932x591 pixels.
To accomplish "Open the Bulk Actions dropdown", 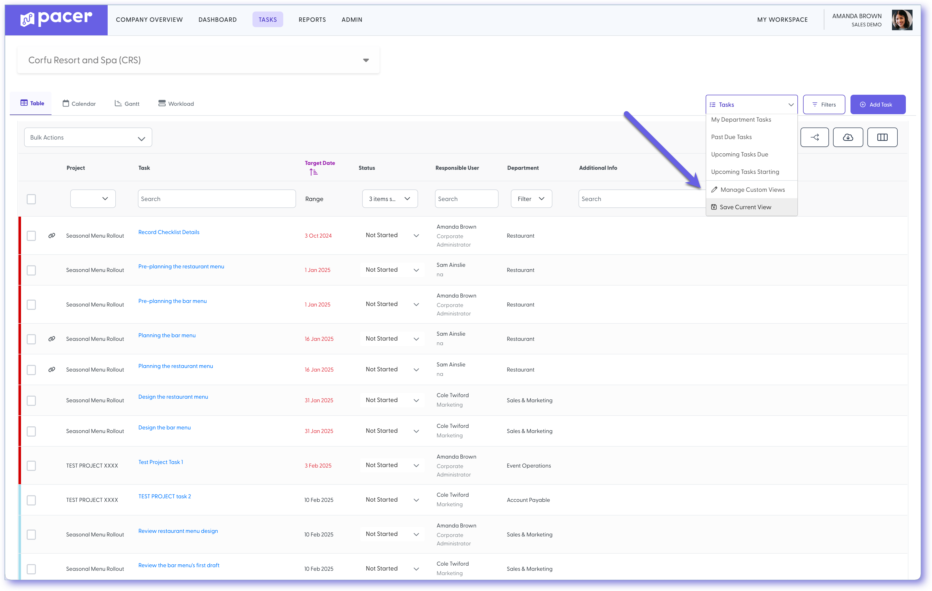I will point(88,138).
